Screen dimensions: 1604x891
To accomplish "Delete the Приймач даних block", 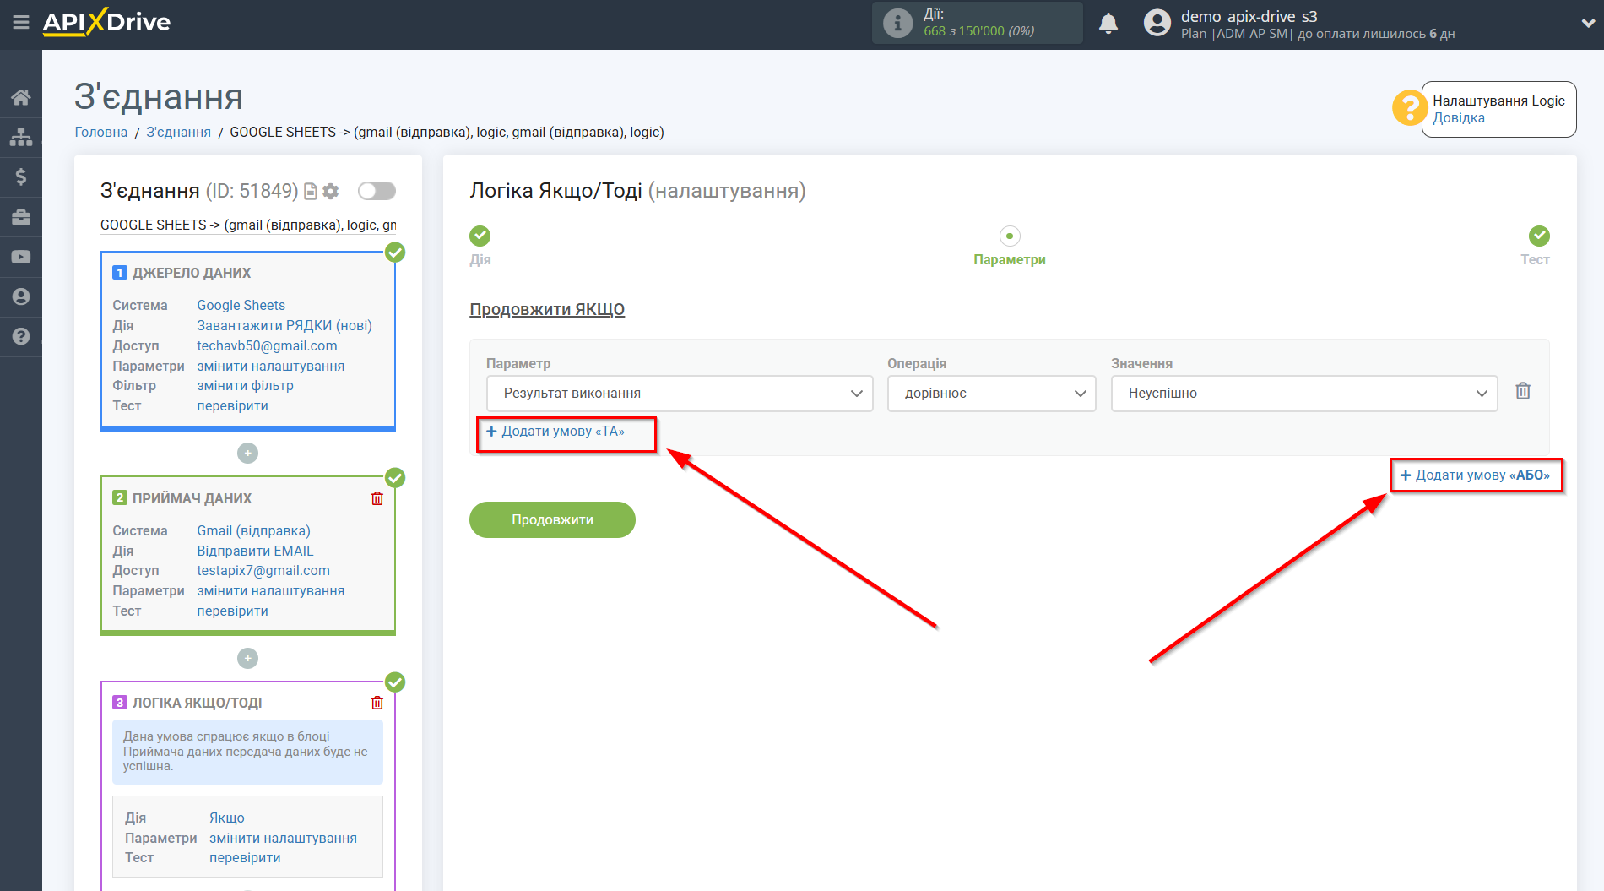I will [377, 498].
